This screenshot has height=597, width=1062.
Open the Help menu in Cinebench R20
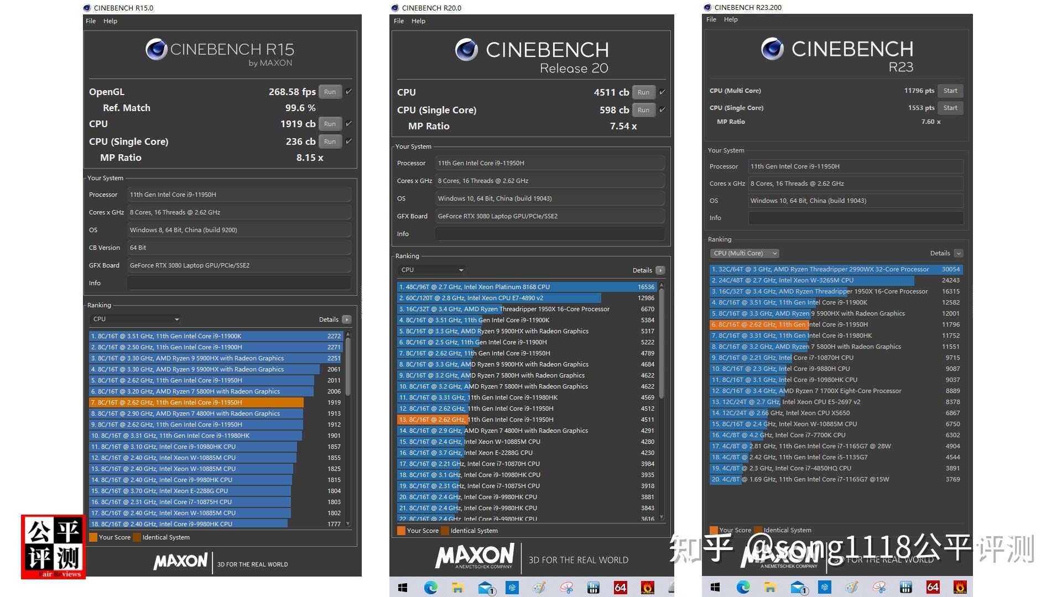418,21
